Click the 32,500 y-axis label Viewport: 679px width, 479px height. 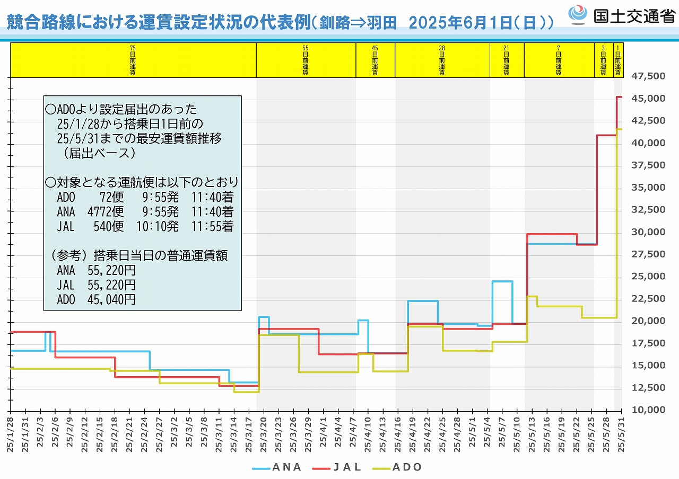(648, 210)
